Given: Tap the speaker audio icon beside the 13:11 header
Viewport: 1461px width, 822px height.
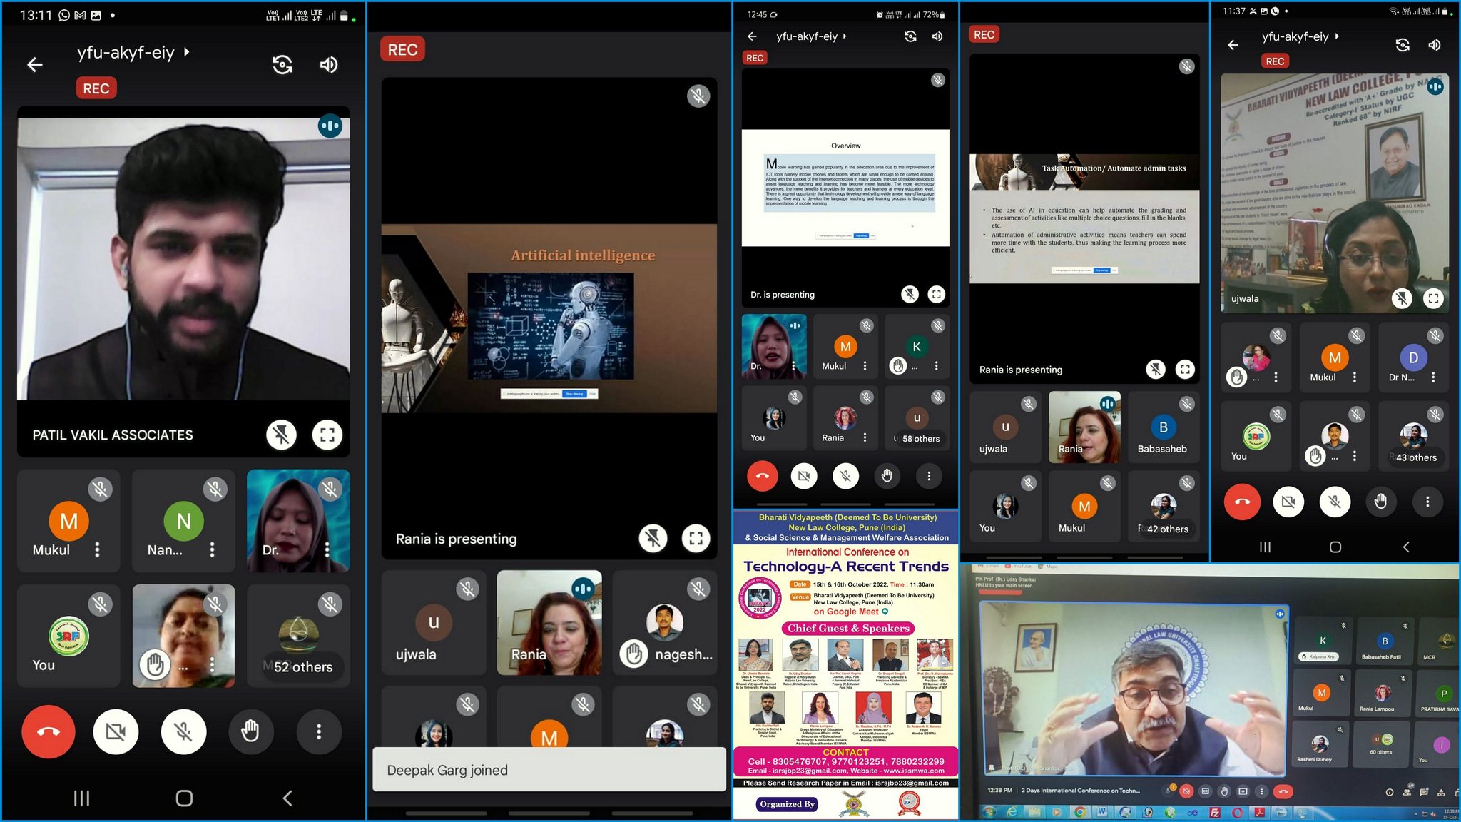Looking at the screenshot, I should tap(329, 65).
